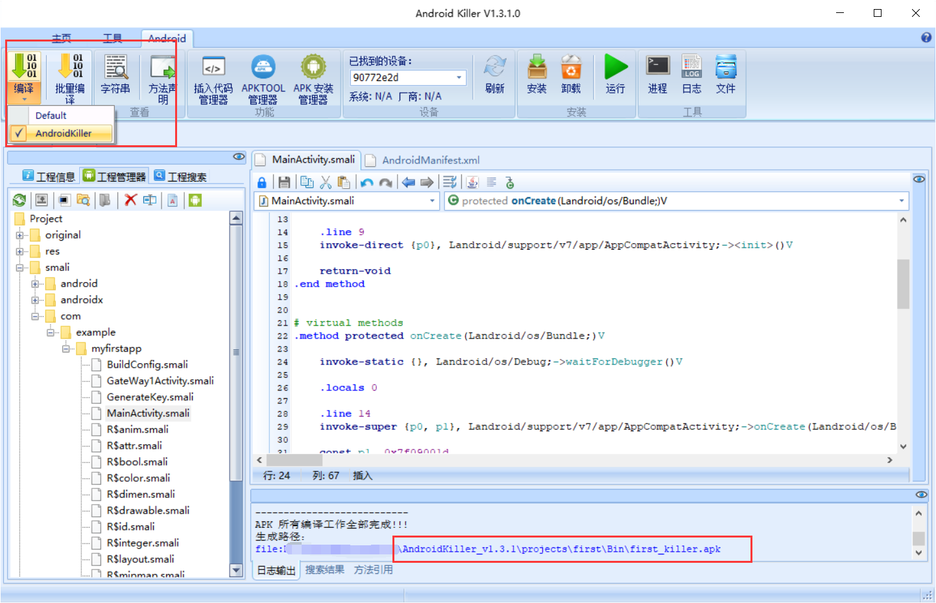Toggle the eye icon on log output panel
The height and width of the screenshot is (603, 936).
(921, 494)
